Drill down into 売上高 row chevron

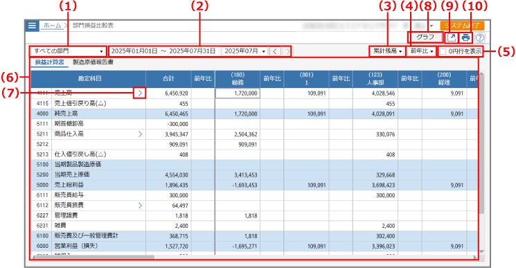(140, 93)
